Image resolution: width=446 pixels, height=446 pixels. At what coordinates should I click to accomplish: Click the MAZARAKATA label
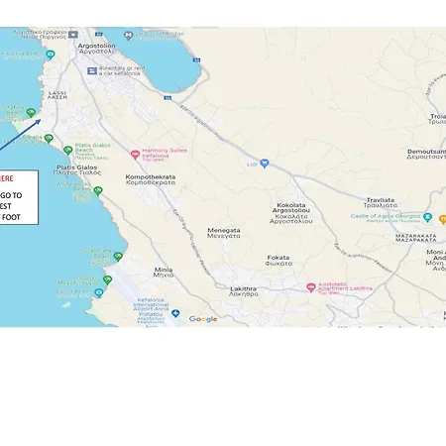point(416,238)
